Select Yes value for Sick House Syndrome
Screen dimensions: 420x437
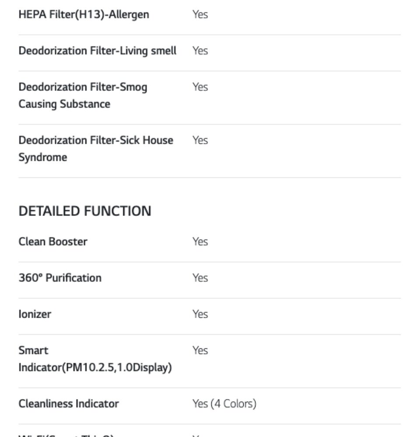point(200,140)
